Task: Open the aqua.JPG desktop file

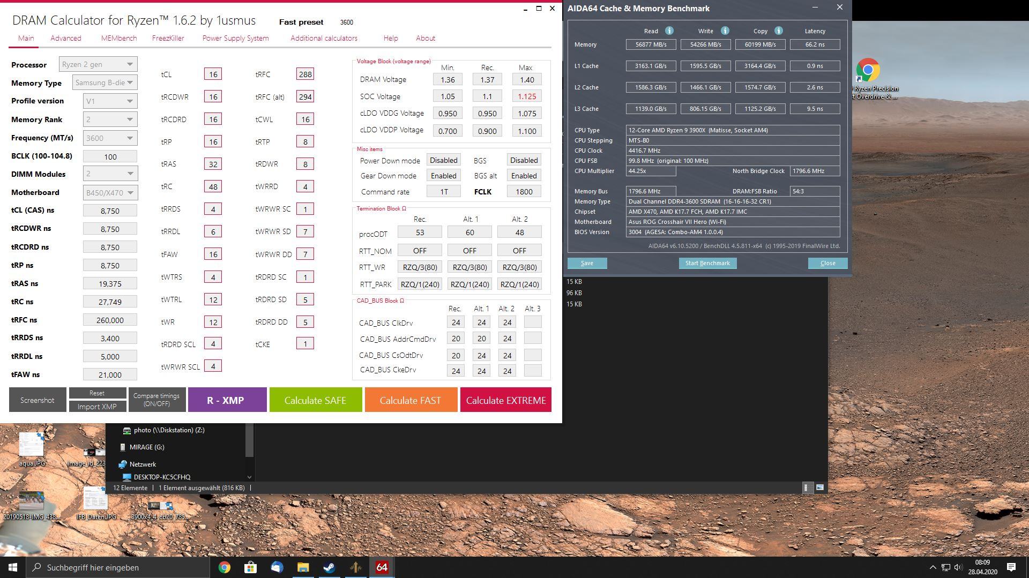Action: [32, 449]
